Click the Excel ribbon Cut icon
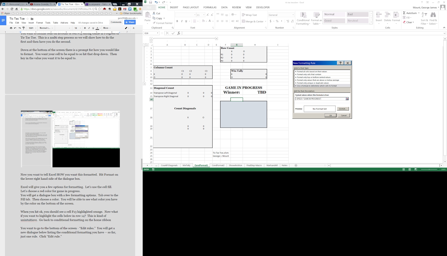This screenshot has height=256, width=447. 154,13
